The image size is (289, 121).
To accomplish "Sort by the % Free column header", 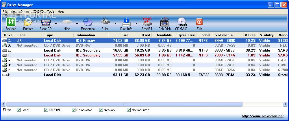I will pyautogui.click(x=248, y=35).
